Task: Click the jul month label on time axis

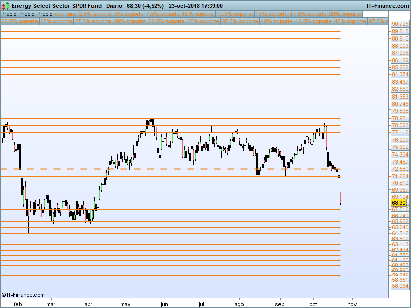Action: click(x=201, y=304)
